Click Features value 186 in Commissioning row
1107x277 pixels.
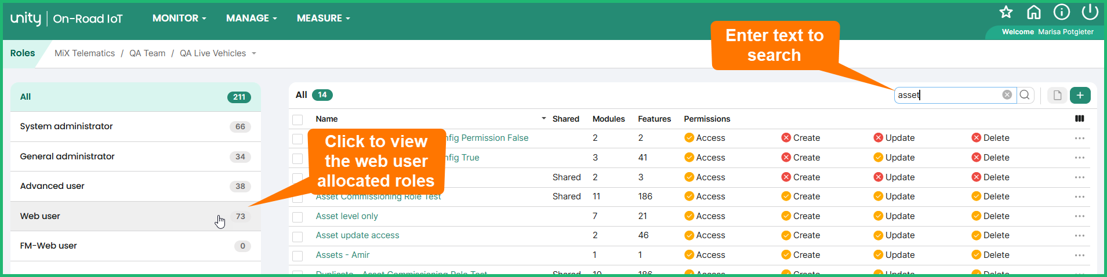645,196
